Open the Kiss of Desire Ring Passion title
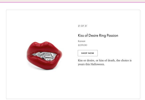 coord(98,35)
